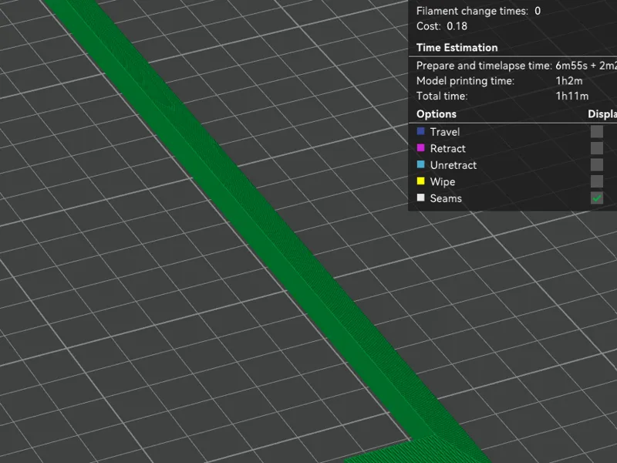This screenshot has width=617, height=463.
Task: Click the magenta Retract color swatch
Action: [x=420, y=147]
